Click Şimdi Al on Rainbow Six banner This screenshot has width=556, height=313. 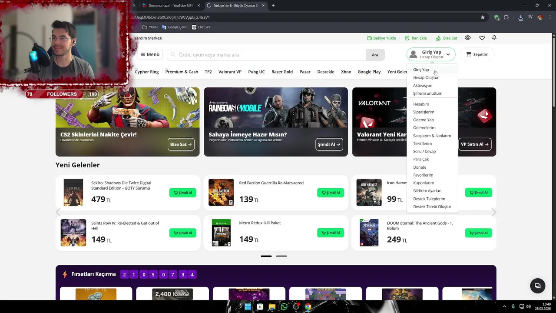[x=329, y=144]
